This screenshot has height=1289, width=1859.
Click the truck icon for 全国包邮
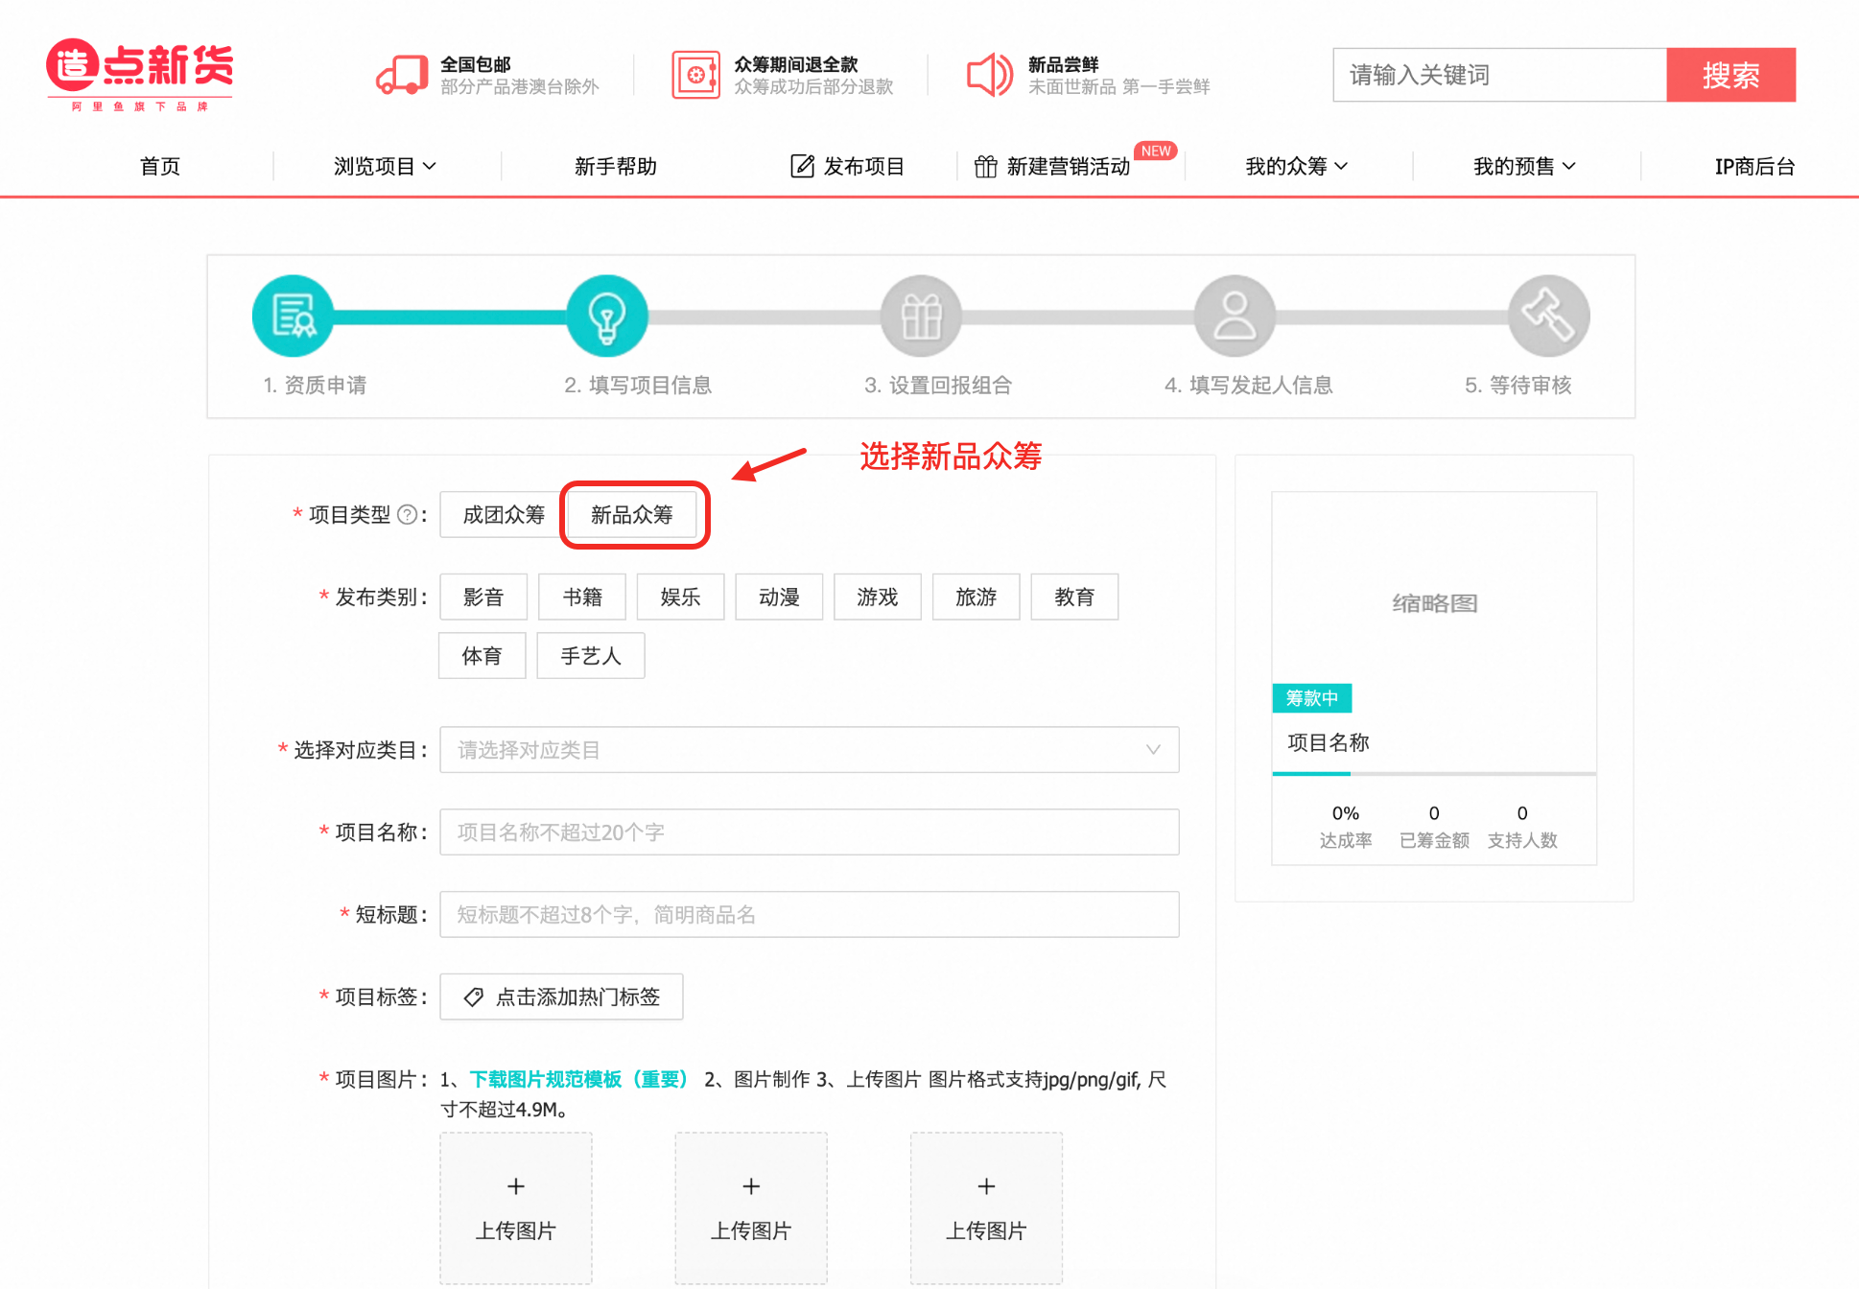click(400, 74)
